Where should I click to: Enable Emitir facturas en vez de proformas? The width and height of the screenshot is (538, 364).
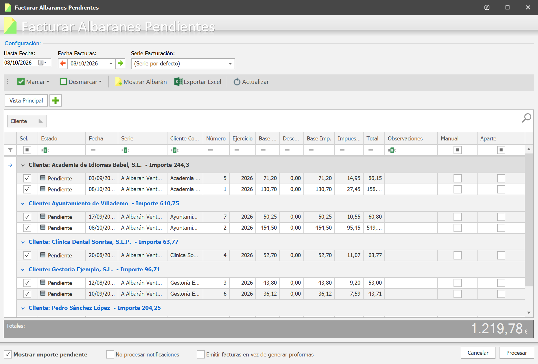click(x=201, y=354)
